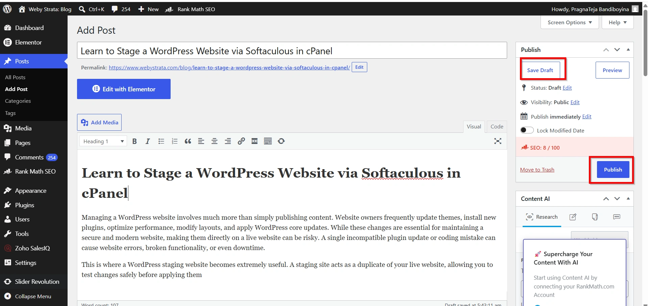Switch to the Code editor tab

click(497, 127)
